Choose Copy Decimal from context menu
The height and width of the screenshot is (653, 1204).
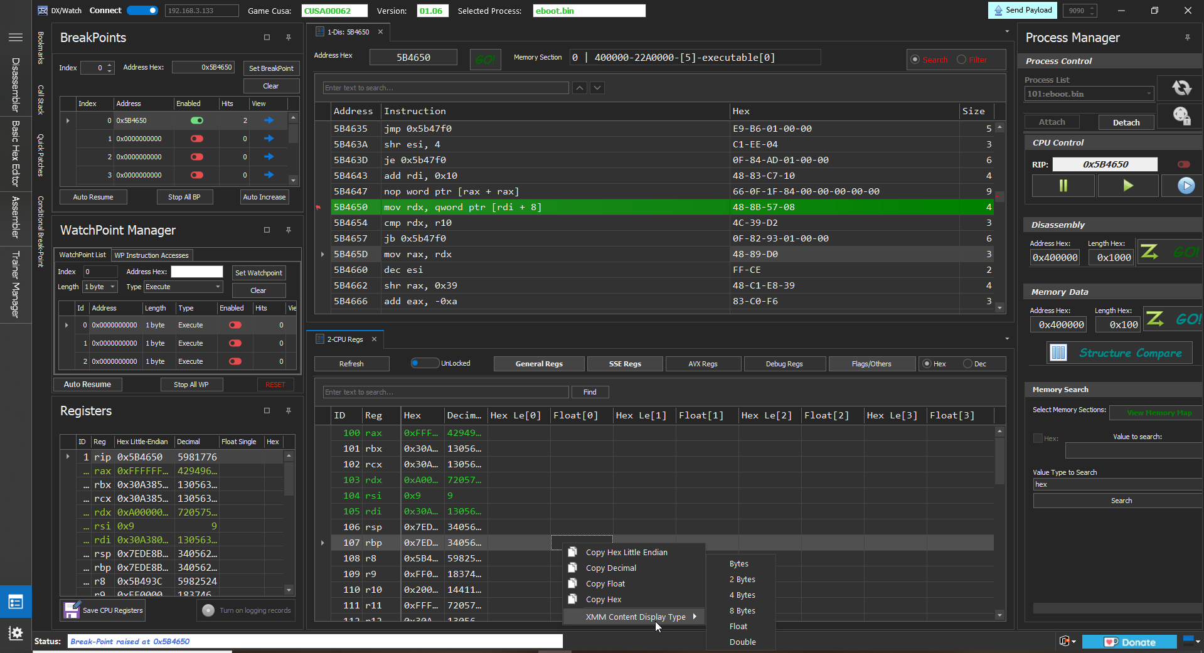click(610, 568)
